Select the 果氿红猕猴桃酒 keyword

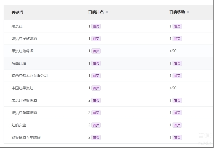24,100
